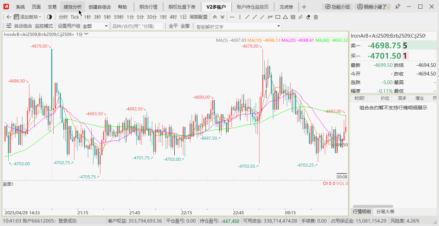Switch to the V2多账户 tab
This screenshot has width=439, height=226.
[216, 7]
